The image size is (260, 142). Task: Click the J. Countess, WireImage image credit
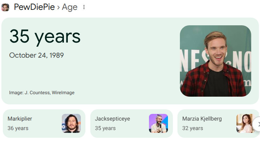49,93
